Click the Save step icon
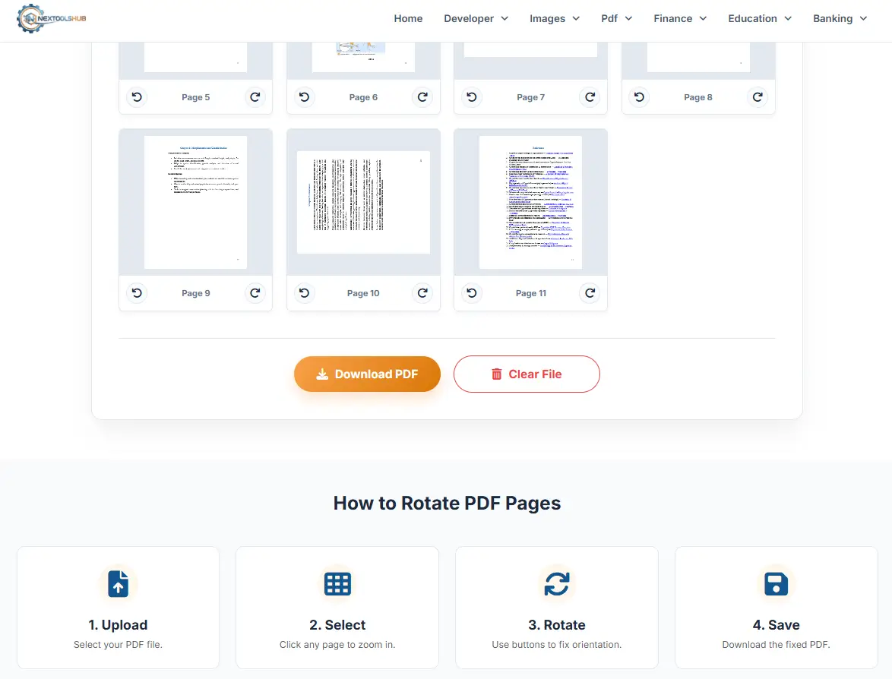This screenshot has width=892, height=679. tap(776, 583)
